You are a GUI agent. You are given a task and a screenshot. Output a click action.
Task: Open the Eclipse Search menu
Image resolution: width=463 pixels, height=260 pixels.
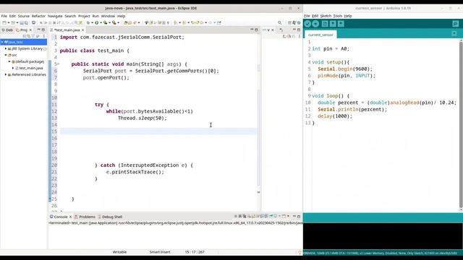tap(70, 16)
